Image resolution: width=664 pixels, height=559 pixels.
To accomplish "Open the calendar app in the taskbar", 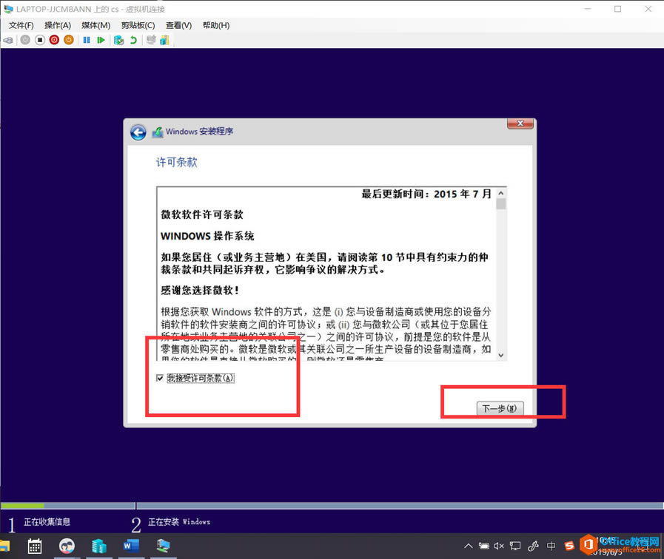I will click(35, 546).
